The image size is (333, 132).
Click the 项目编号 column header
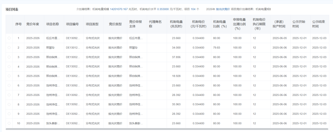72,24
